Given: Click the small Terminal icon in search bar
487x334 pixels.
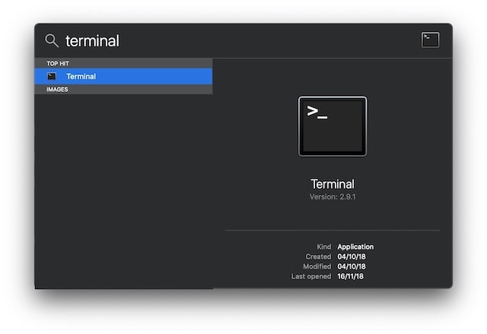Looking at the screenshot, I should (x=430, y=40).
